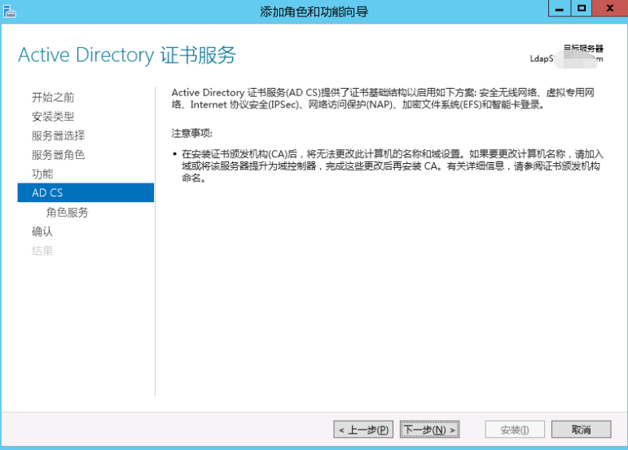Click the Active Directory 证书服务 heading
Image resolution: width=628 pixels, height=450 pixels.
pyautogui.click(x=127, y=55)
